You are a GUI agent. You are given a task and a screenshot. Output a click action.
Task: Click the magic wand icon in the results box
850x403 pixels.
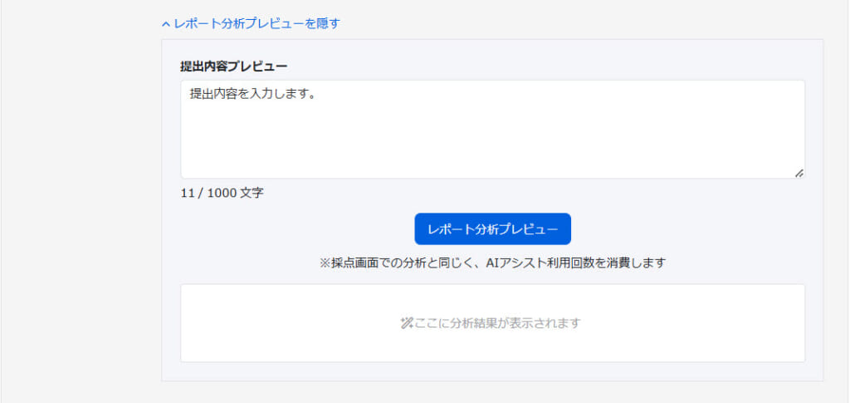pyautogui.click(x=406, y=323)
